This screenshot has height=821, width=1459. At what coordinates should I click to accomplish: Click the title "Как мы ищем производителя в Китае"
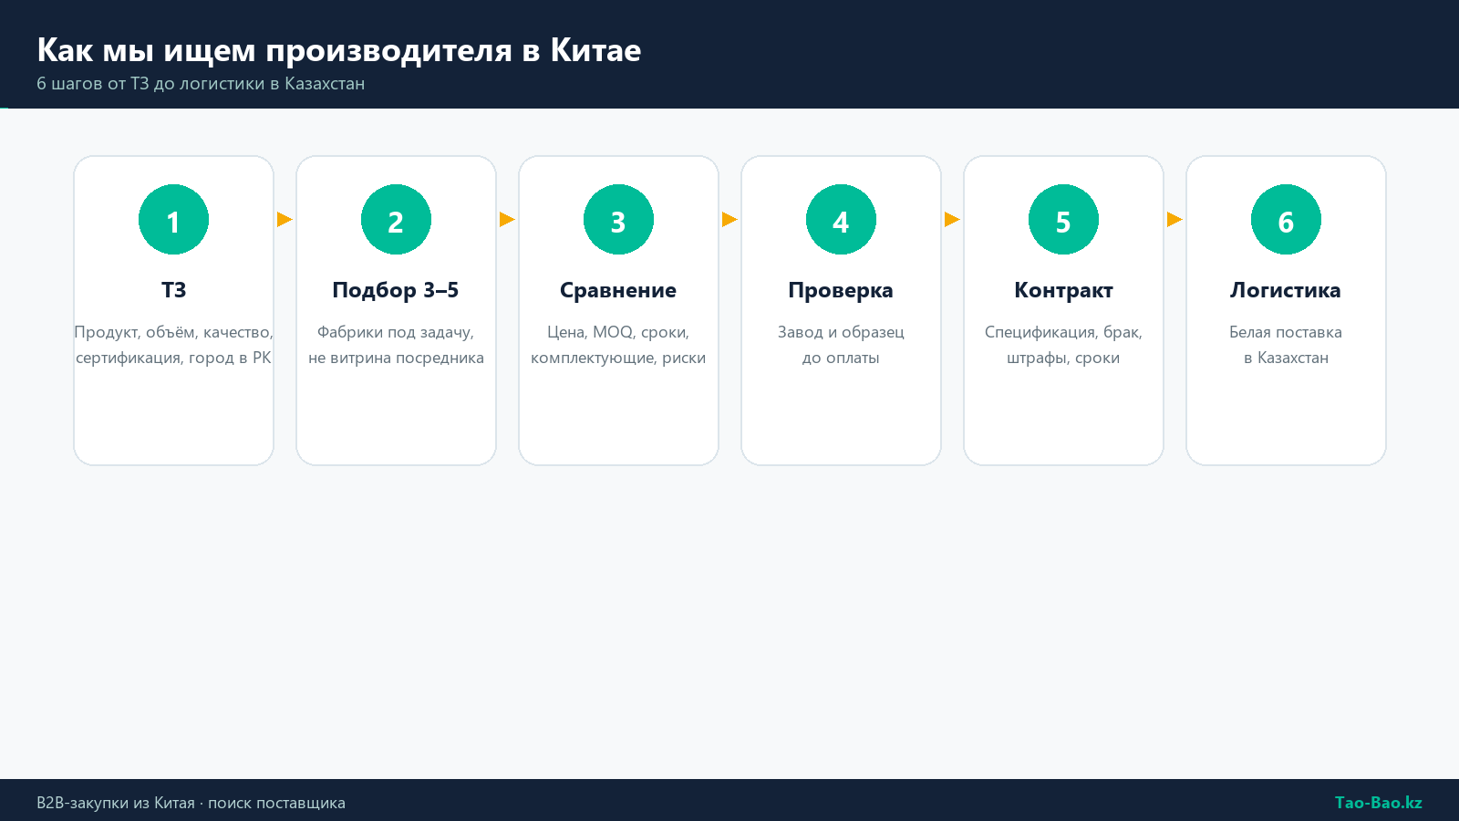(339, 50)
